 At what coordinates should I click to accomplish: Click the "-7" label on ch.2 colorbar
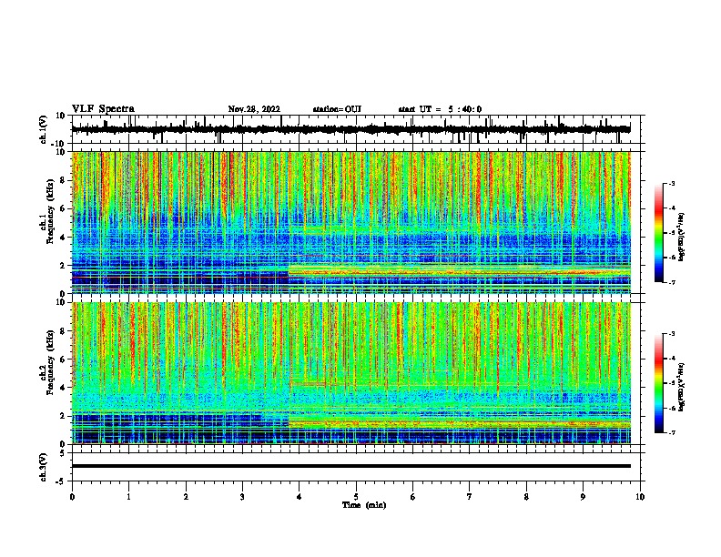pos(671,433)
